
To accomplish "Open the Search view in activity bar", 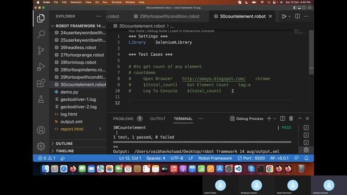I will tap(41, 34).
